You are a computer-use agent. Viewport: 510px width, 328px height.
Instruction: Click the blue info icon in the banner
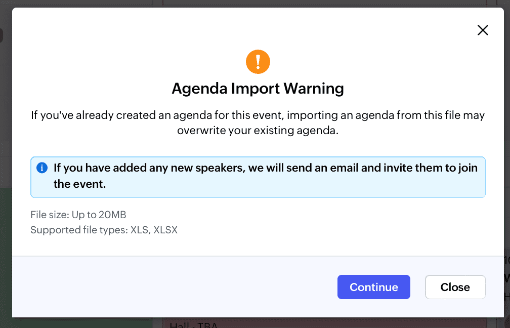[42, 168]
